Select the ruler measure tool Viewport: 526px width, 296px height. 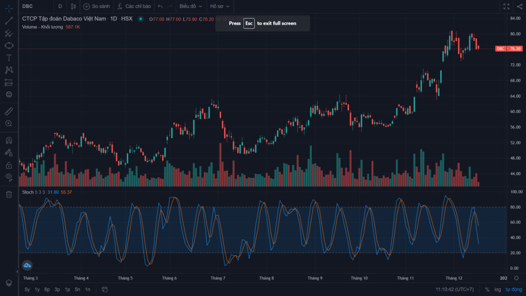click(x=9, y=111)
